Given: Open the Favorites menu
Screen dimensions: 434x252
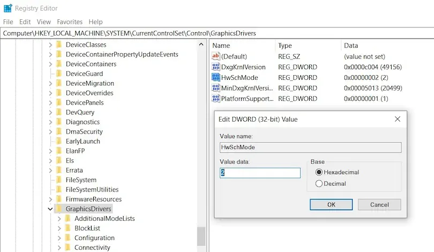Looking at the screenshot, I should pyautogui.click(x=70, y=21).
